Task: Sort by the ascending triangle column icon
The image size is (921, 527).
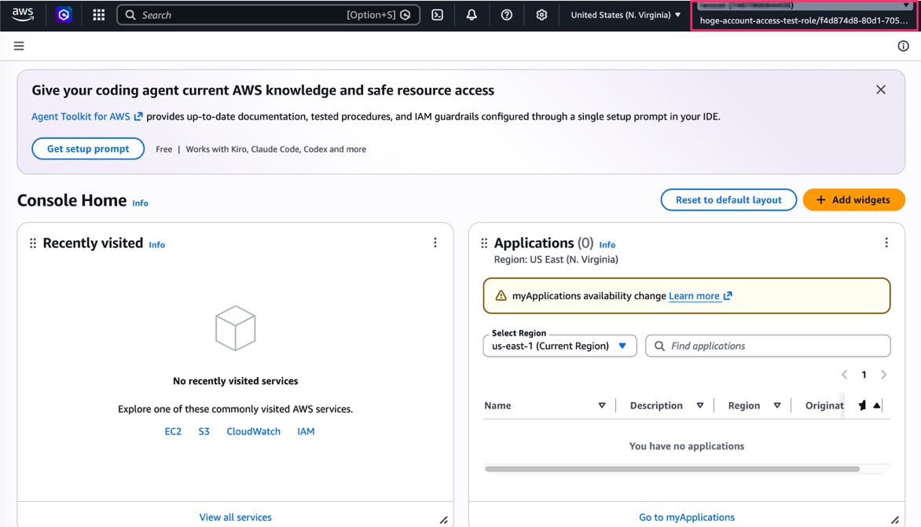Action: 876,405
